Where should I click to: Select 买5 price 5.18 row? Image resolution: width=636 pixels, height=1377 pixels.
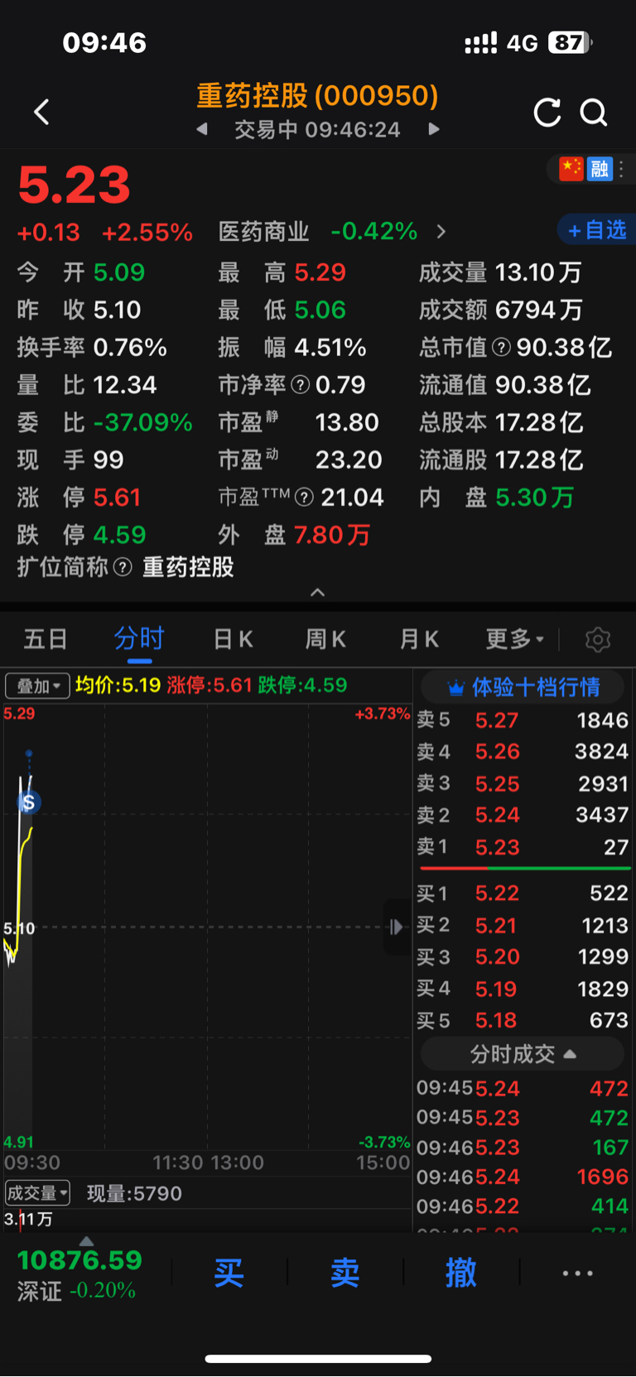tap(523, 1020)
